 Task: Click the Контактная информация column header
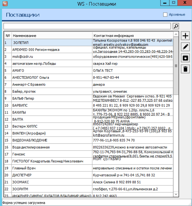point(133,36)
